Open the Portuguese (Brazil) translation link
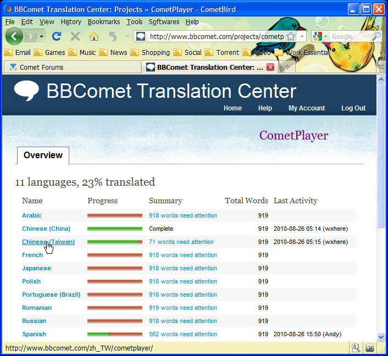Viewport: 388px width, 356px height. 51,294
